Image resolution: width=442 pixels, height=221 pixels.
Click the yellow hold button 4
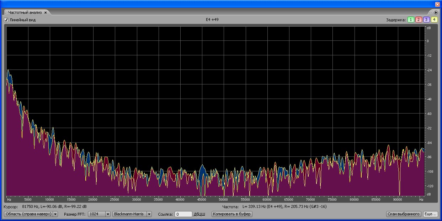pyautogui.click(x=434, y=20)
